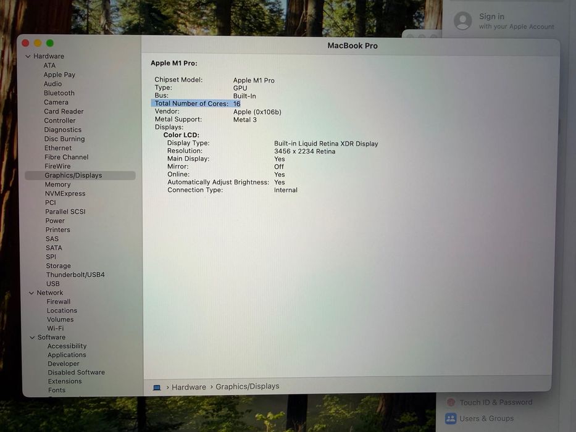Image resolution: width=576 pixels, height=432 pixels.
Task: Select Thunderbolt/USB4 in the sidebar
Action: pyautogui.click(x=75, y=275)
